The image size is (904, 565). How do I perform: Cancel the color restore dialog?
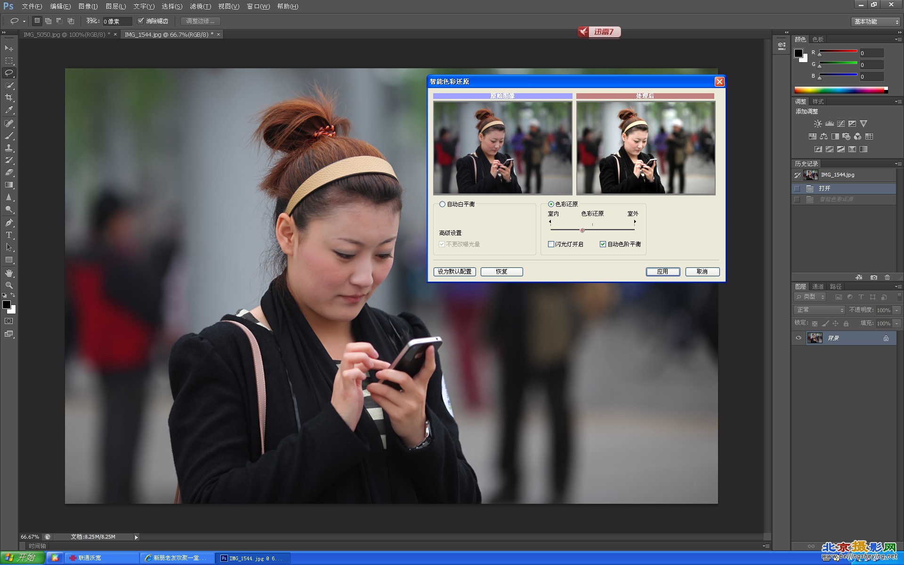[x=702, y=272]
